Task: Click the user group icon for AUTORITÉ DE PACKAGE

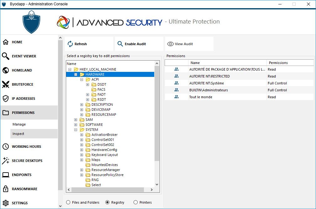Action: (x=176, y=69)
